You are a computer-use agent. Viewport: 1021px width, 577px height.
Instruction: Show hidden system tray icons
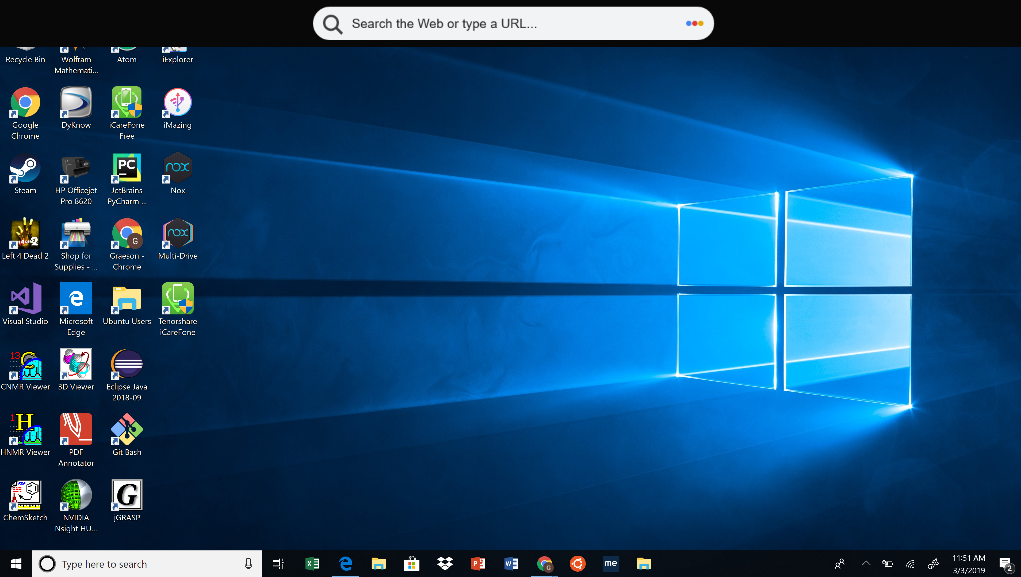[x=866, y=564]
